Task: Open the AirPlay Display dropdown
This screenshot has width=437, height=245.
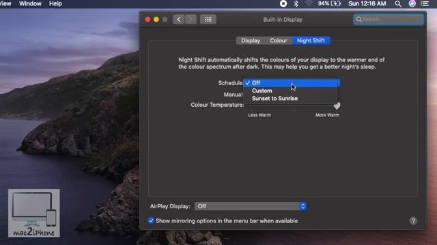Action: coord(251,206)
